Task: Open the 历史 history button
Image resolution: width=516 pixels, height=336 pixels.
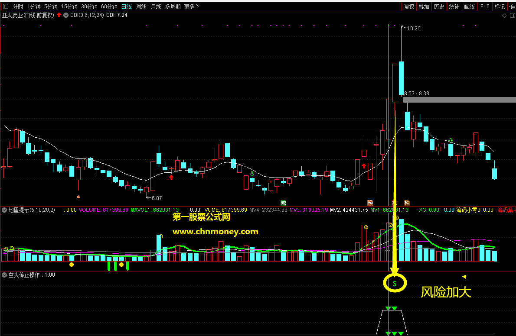Action: (x=439, y=6)
